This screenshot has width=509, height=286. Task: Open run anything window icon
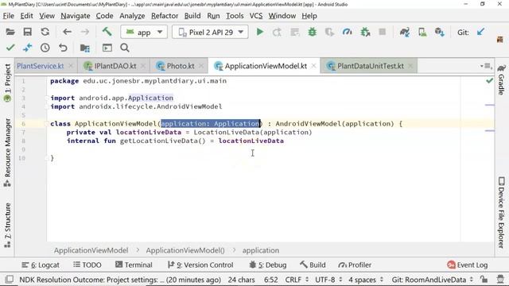tap(107, 48)
